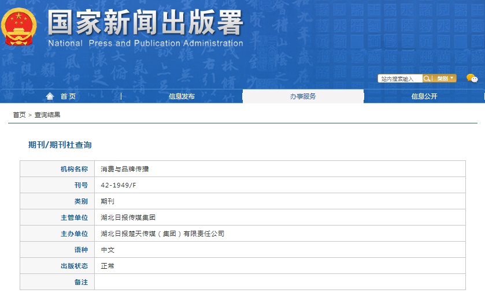Click the 消费与品牌传播 institution name cell
485x293 pixels.
[x=125, y=169]
